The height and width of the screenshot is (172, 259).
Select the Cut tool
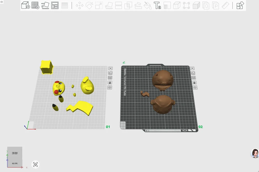118,5
